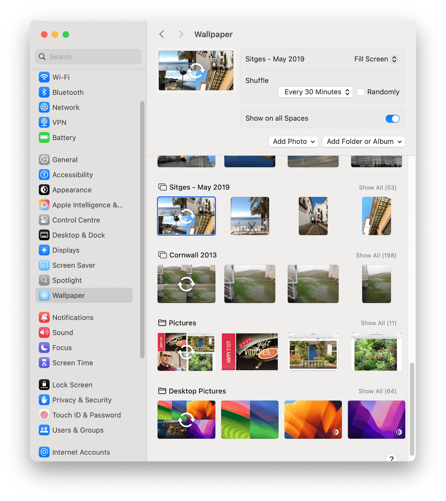Open Screen Time hourglass icon
446x501 pixels.
[x=44, y=363]
